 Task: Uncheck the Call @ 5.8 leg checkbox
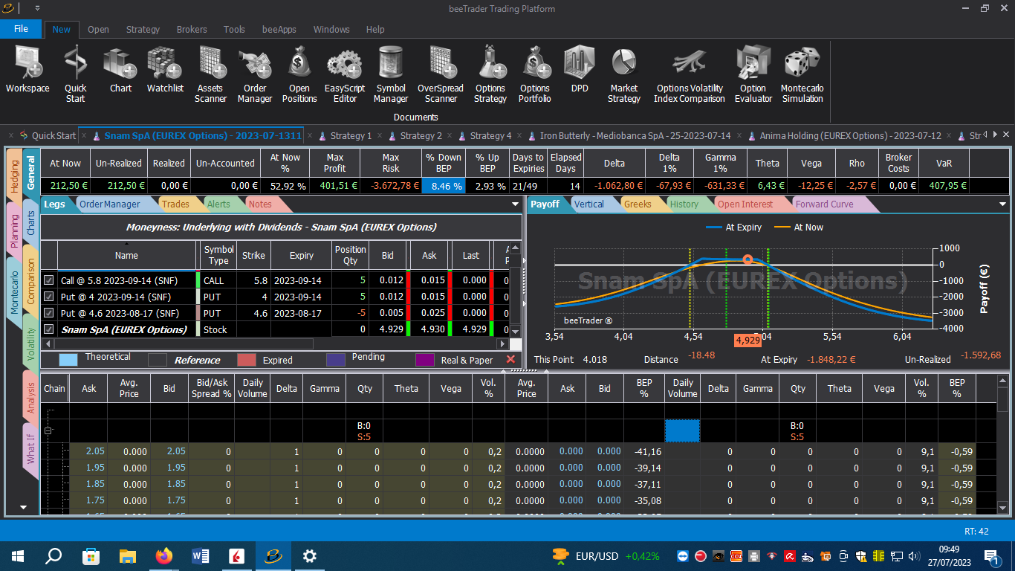pyautogui.click(x=49, y=280)
